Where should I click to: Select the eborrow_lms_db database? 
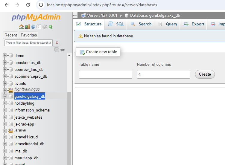click(x=29, y=70)
